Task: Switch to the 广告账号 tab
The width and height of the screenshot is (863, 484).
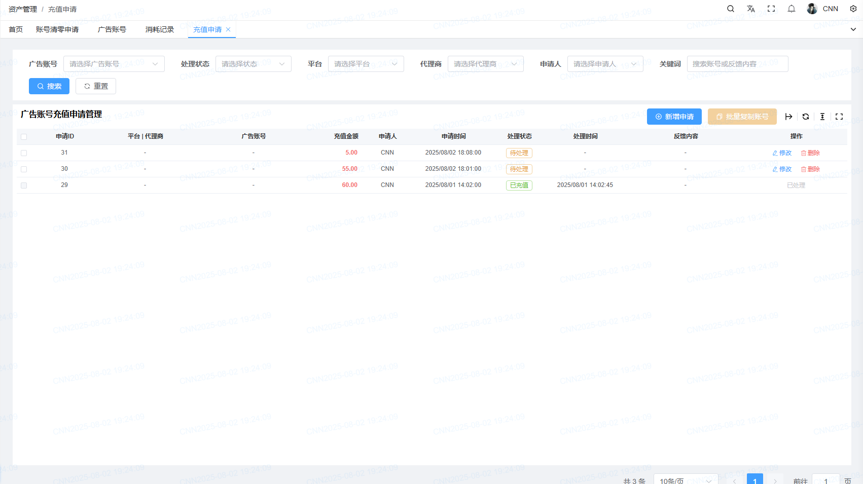Action: coord(112,29)
